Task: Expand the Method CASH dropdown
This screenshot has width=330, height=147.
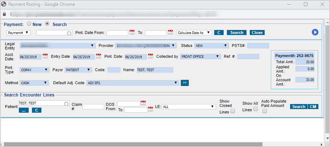Action: [x=34, y=83]
